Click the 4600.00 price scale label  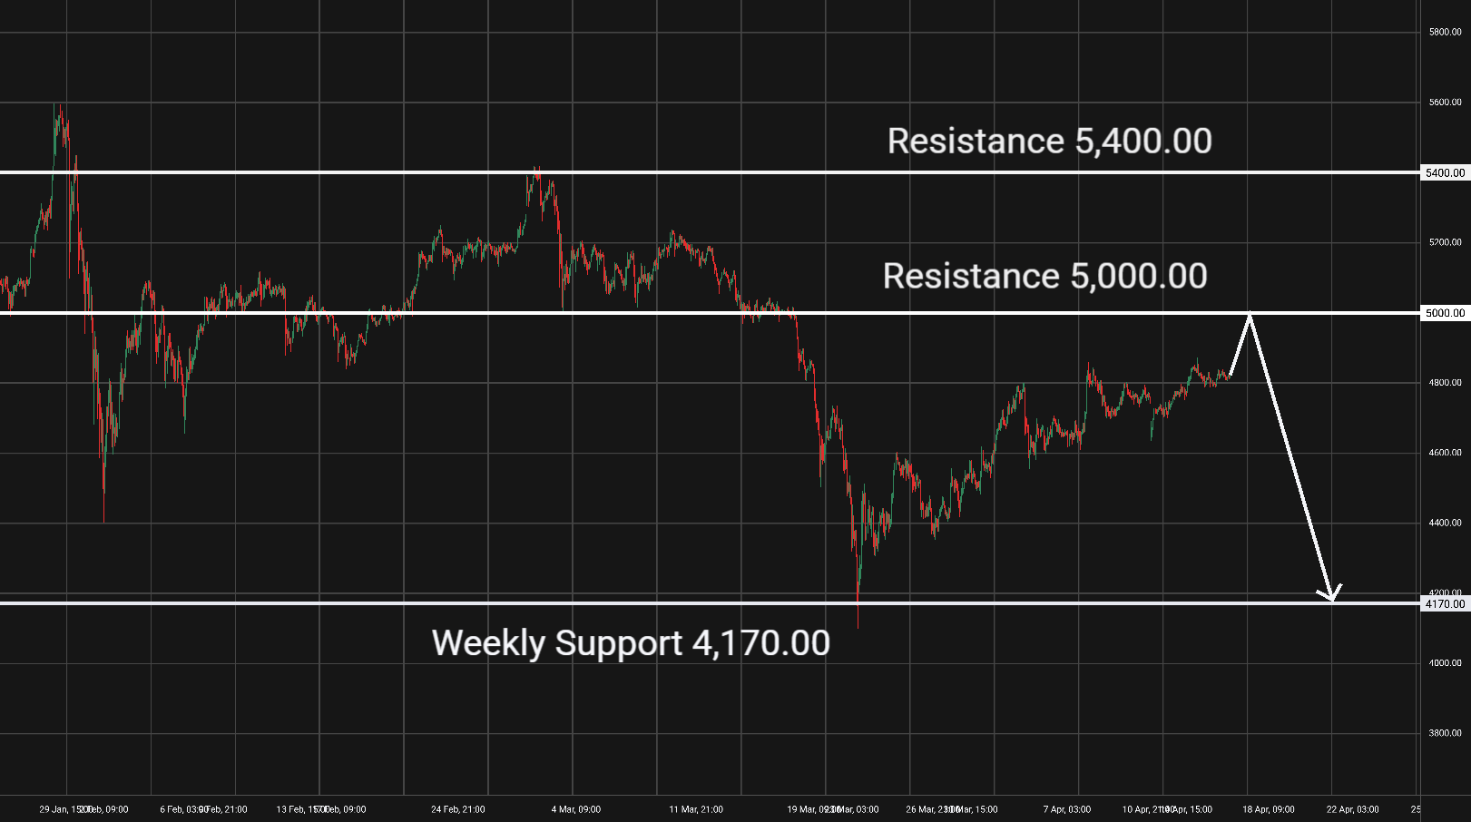coord(1445,453)
